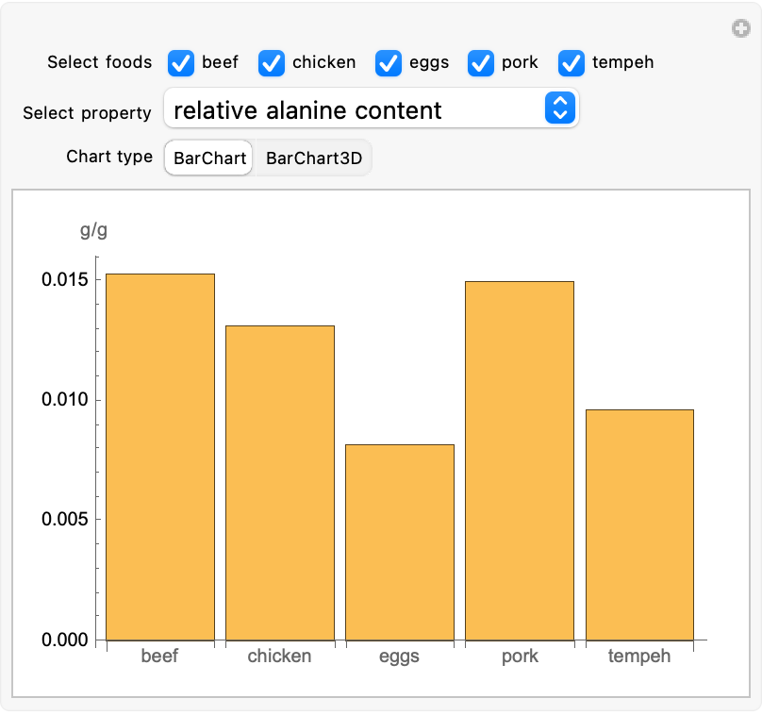This screenshot has height=715, width=762.
Task: Toggle the chicken checkbox
Action: pyautogui.click(x=272, y=63)
